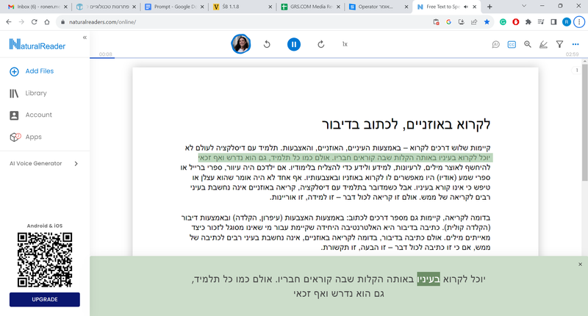This screenshot has width=588, height=316.
Task: Open the Library section
Action: tap(36, 93)
